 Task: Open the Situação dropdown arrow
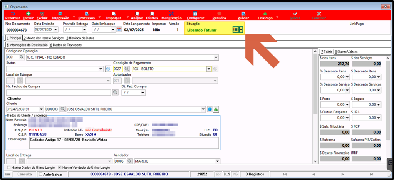[x=241, y=30]
